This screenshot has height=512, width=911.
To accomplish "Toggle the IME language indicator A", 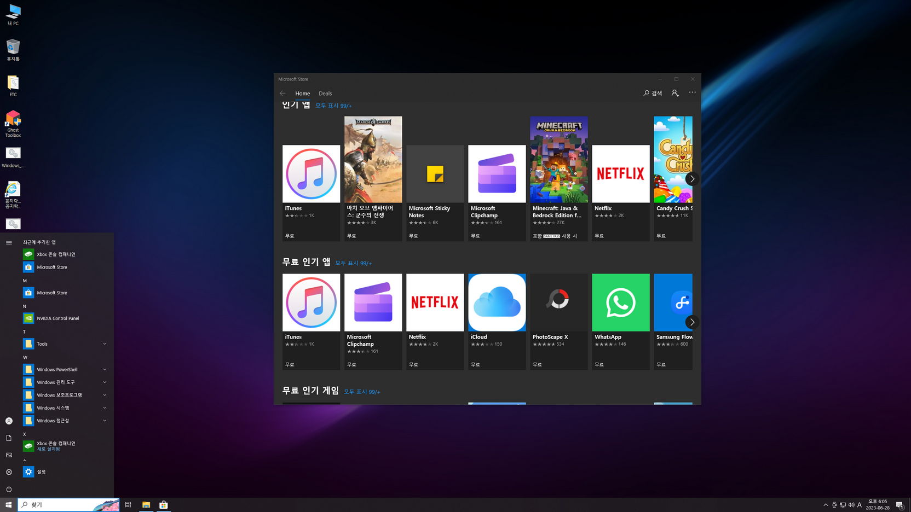I will click(860, 505).
